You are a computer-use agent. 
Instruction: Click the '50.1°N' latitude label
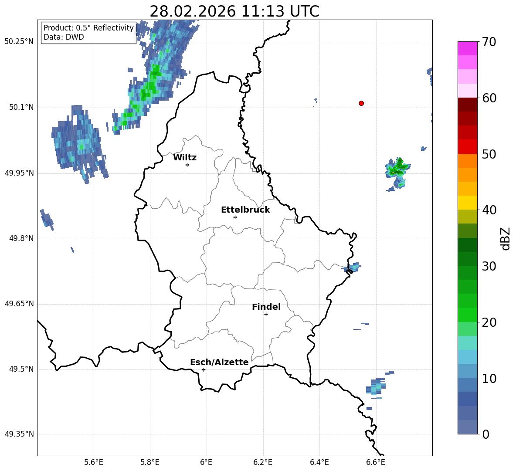(21, 108)
